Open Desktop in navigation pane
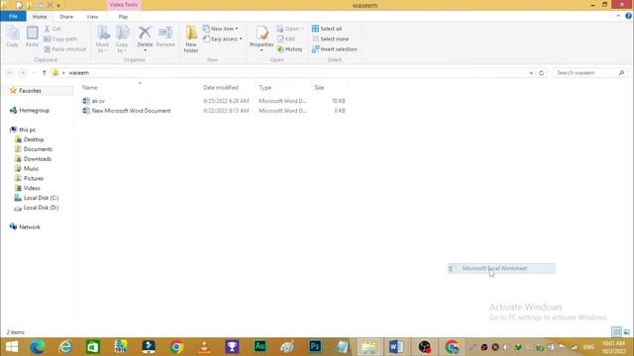The height and width of the screenshot is (356, 634). click(34, 139)
